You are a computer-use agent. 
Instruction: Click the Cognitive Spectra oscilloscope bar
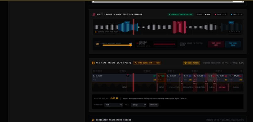click(164, 44)
